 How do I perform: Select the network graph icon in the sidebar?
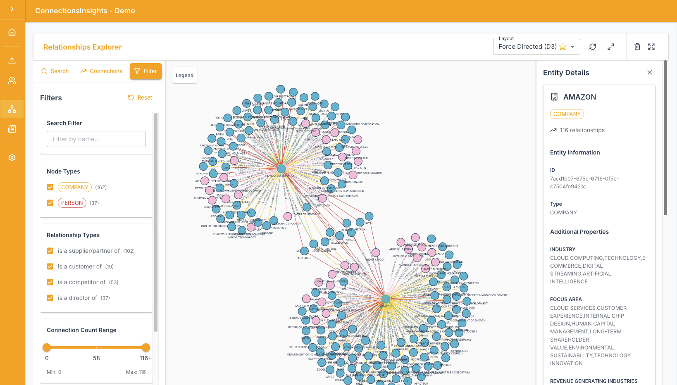pos(12,109)
